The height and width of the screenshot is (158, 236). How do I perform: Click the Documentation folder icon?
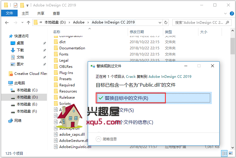[56, 48]
